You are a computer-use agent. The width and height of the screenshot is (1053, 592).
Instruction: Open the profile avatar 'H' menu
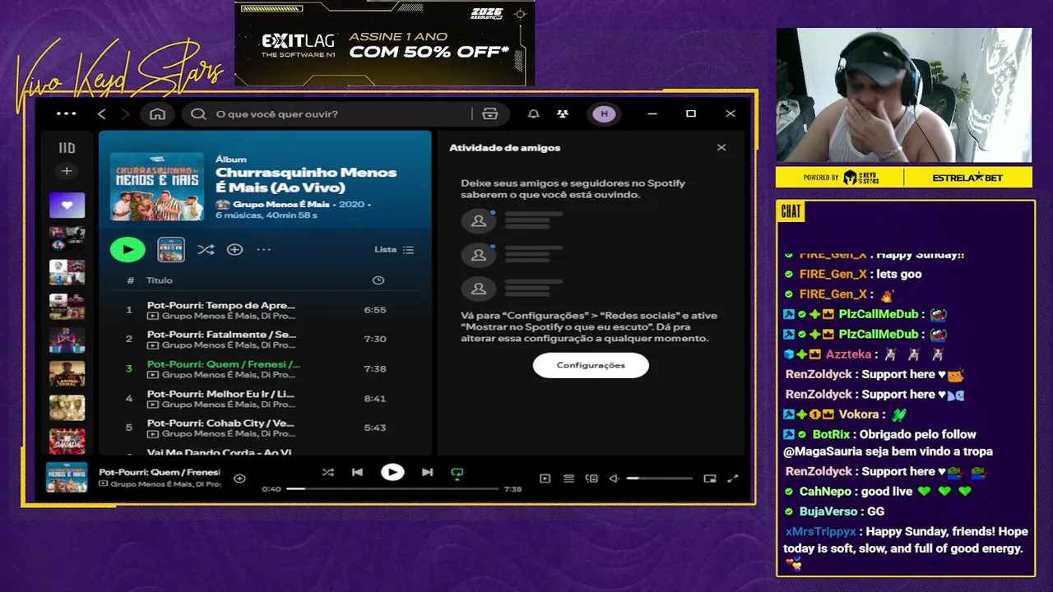pos(605,113)
